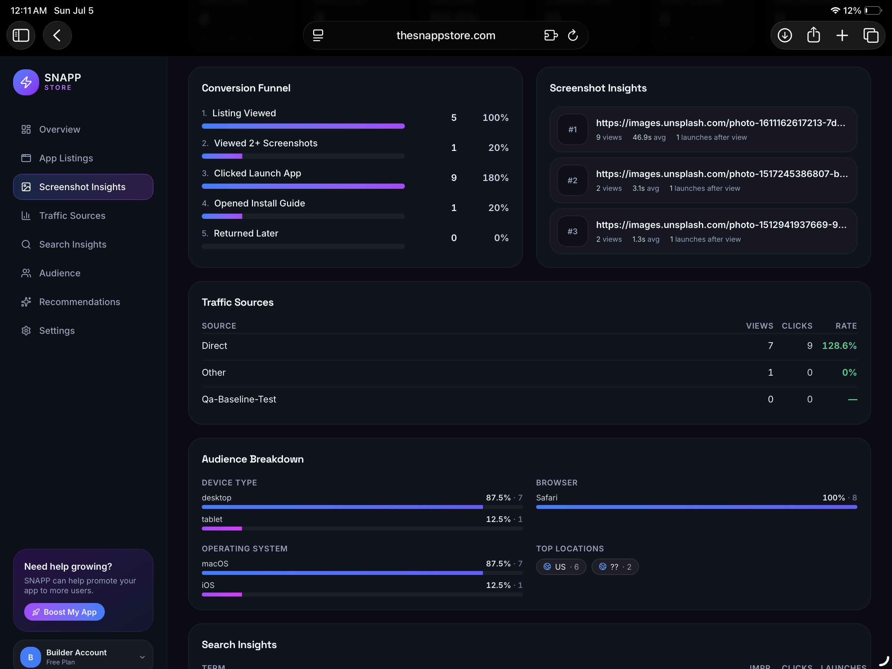Click the extensions icon in the address bar
The width and height of the screenshot is (892, 669).
(551, 36)
